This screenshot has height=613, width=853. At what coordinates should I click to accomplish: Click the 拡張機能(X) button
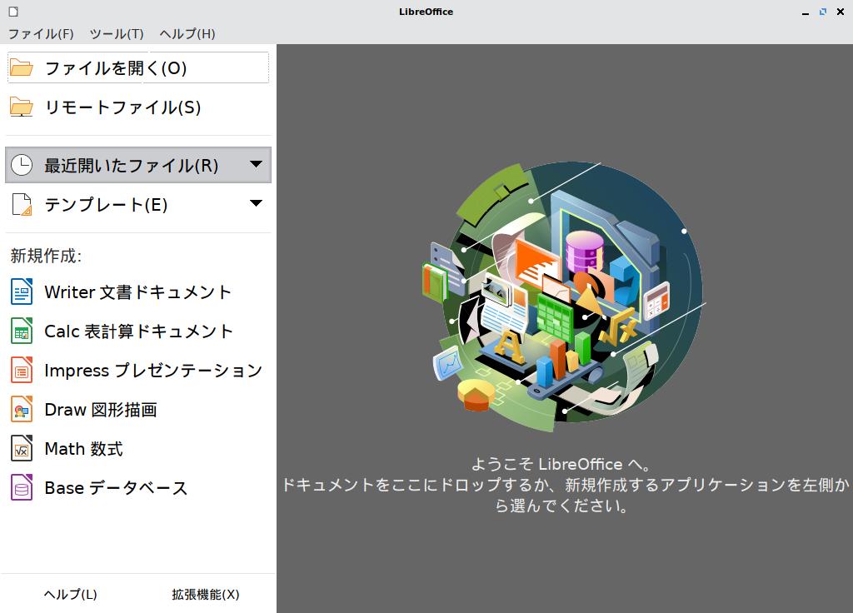[206, 594]
